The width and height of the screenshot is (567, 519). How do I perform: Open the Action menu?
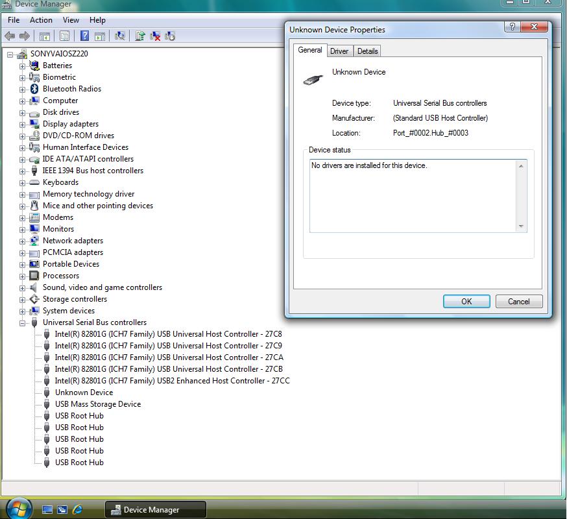coord(41,20)
